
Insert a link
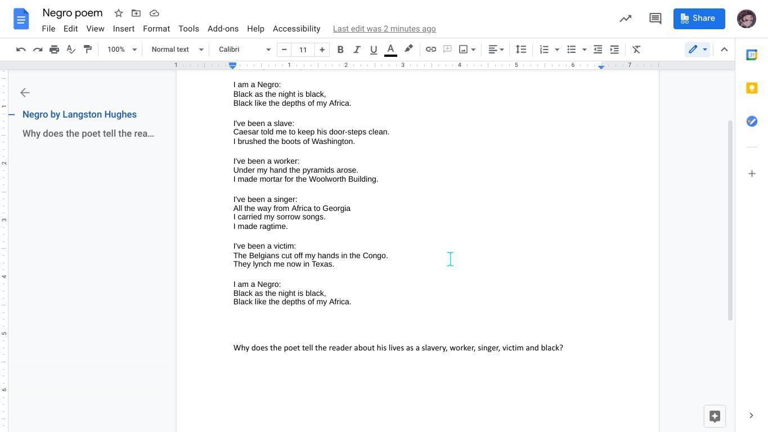pos(431,49)
